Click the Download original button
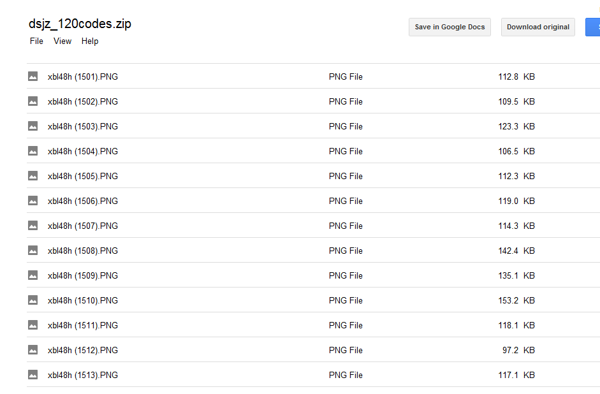 click(x=538, y=27)
